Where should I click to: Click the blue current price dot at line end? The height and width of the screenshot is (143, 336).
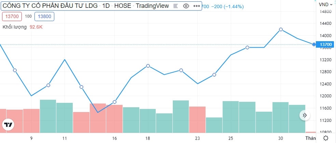pyautogui.click(x=314, y=44)
